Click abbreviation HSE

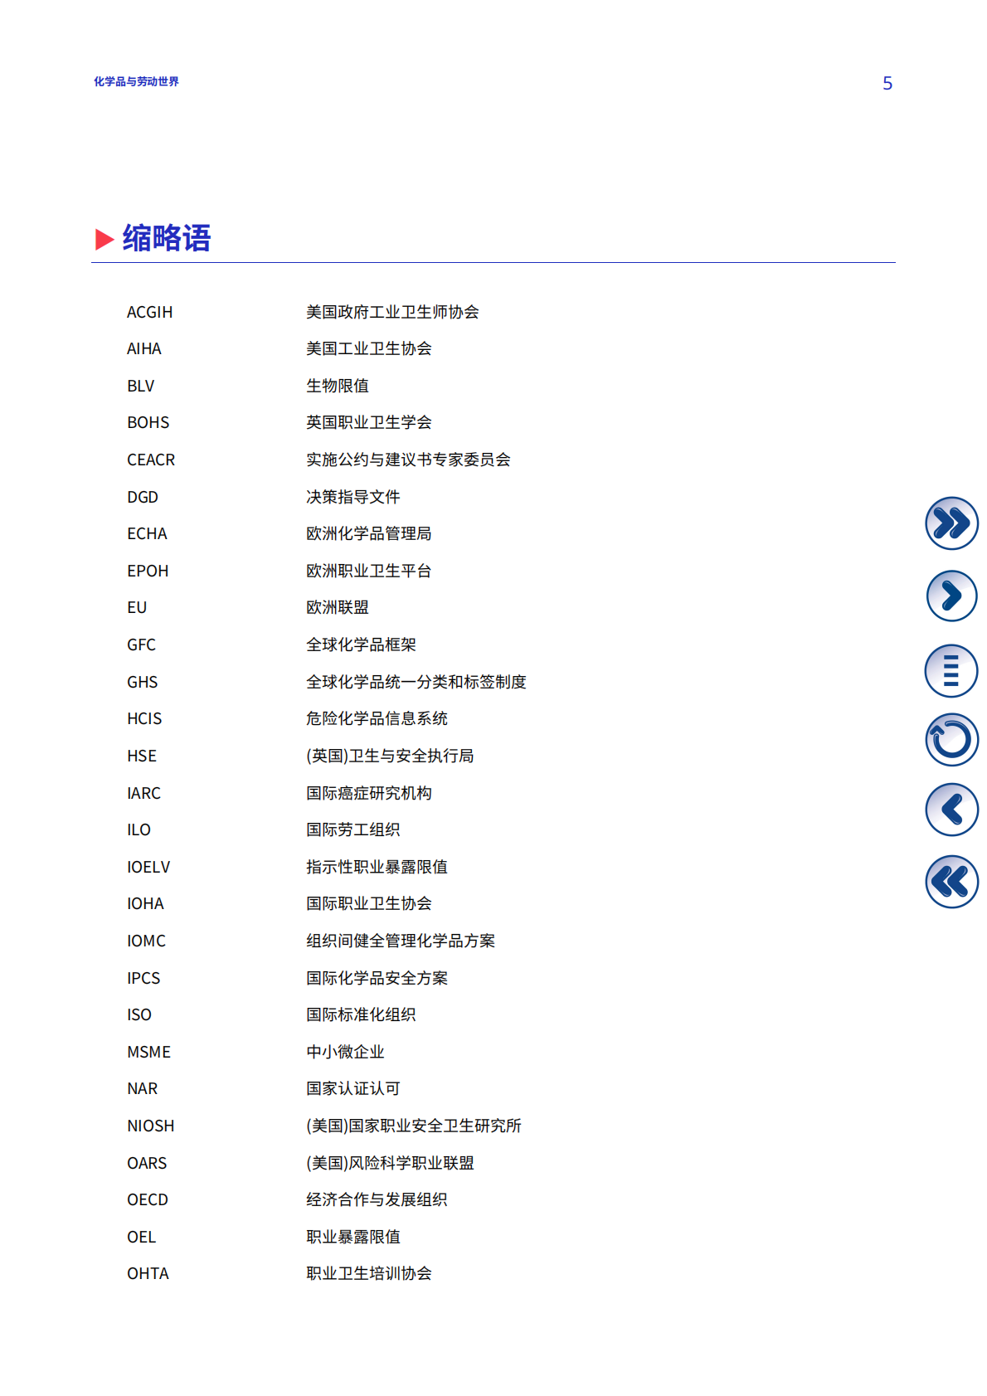[x=142, y=756]
